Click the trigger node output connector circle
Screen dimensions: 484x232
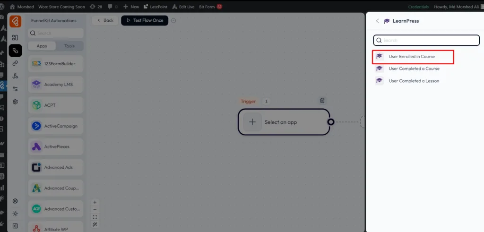[330, 122]
